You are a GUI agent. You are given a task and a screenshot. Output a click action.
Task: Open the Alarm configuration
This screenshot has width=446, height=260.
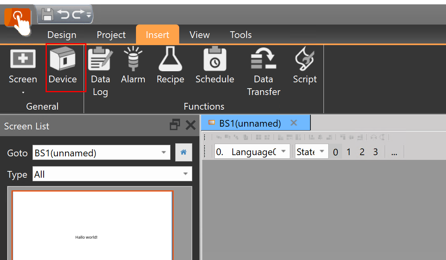coord(133,65)
